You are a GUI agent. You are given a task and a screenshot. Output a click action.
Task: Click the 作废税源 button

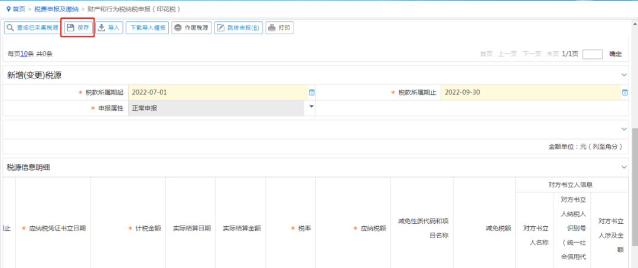click(x=191, y=28)
